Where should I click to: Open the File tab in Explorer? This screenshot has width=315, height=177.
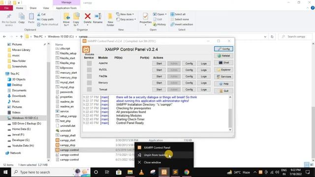(x=6, y=8)
